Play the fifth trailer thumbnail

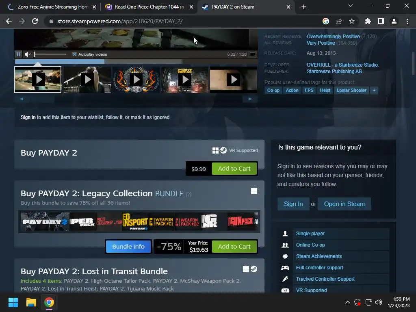point(234,79)
